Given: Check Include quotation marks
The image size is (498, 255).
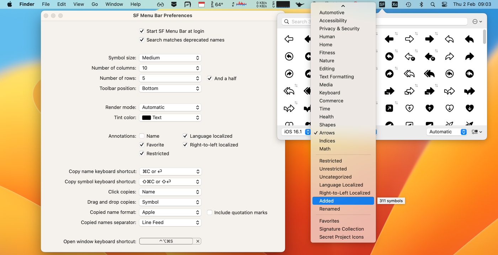Looking at the screenshot, I should point(210,213).
